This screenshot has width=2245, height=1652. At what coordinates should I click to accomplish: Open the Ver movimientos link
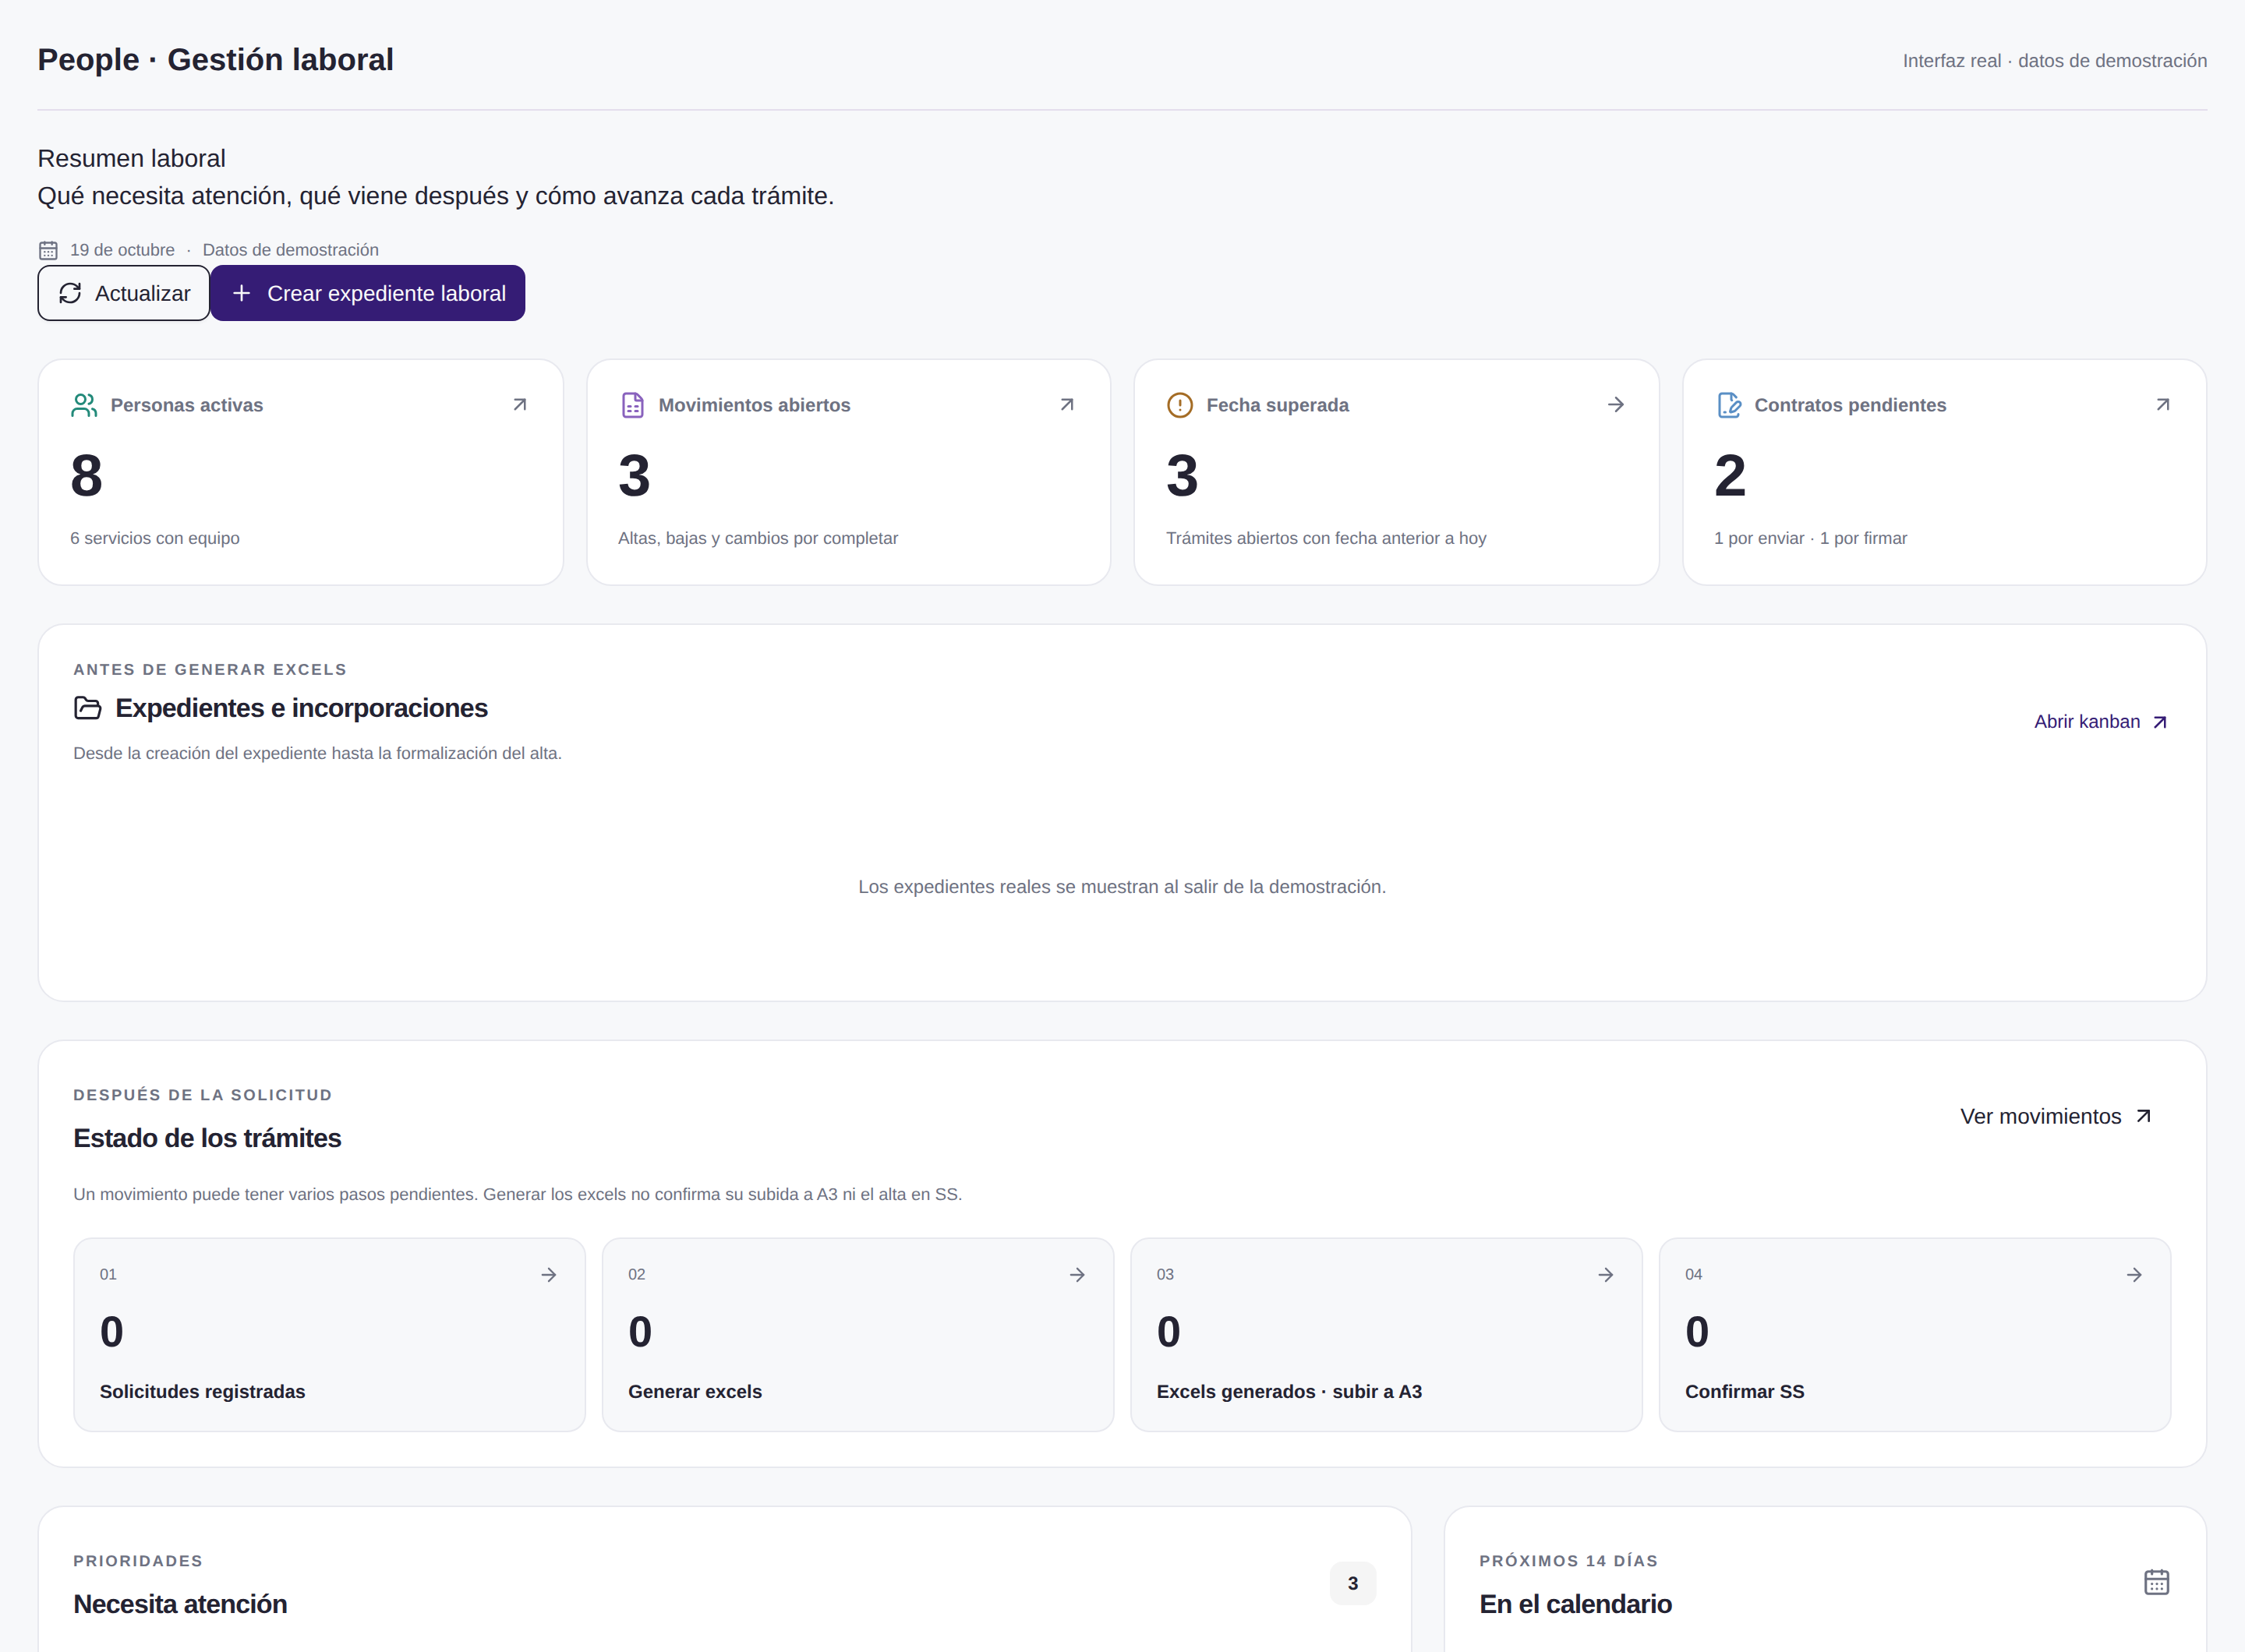2056,1116
